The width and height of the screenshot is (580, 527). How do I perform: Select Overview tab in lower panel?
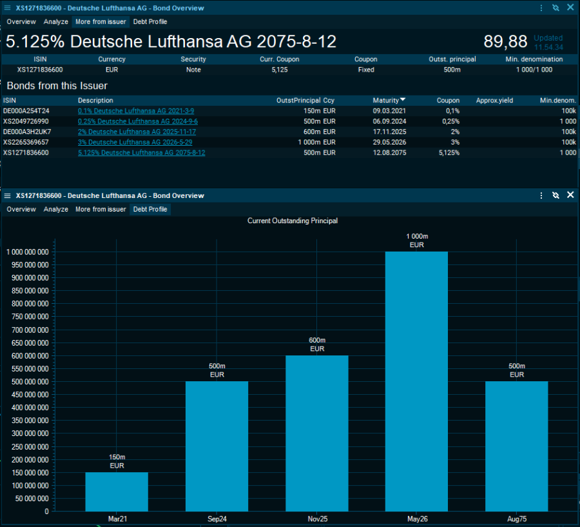tap(21, 210)
